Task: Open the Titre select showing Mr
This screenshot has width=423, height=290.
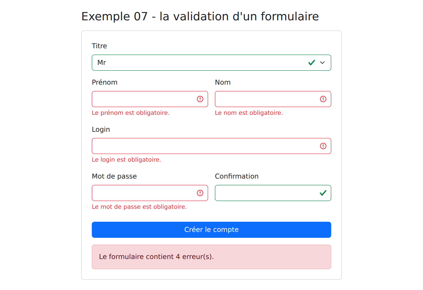Action: coord(211,63)
